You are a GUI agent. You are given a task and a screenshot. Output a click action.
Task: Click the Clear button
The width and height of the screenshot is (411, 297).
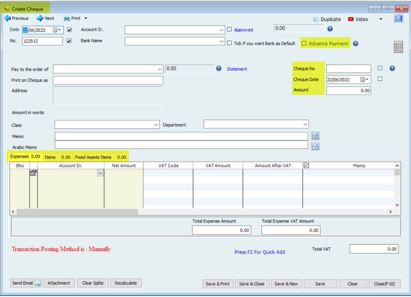353,284
